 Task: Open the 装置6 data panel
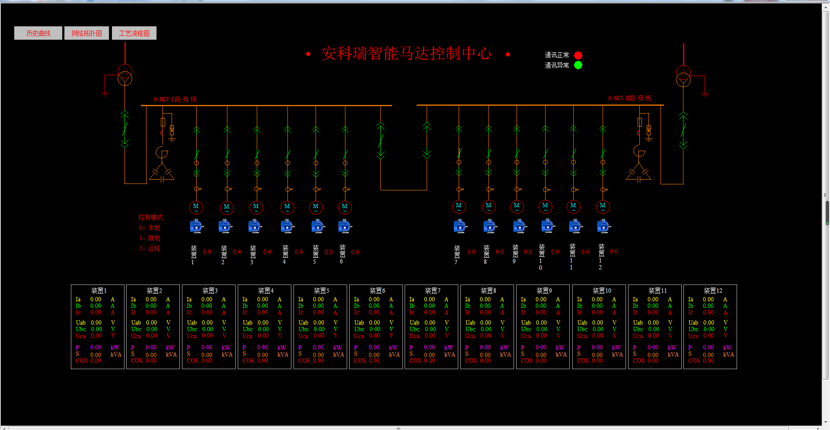coord(376,327)
